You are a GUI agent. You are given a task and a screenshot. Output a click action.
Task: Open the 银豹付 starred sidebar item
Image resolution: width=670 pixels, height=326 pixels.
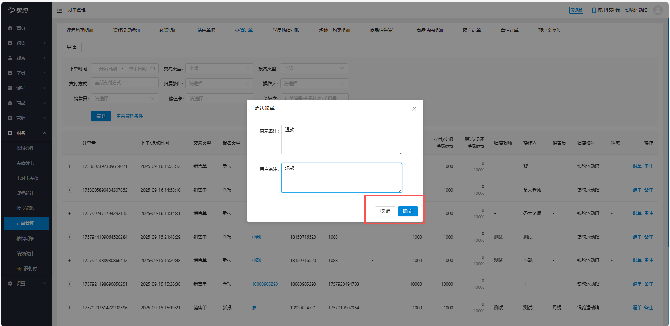pos(30,269)
